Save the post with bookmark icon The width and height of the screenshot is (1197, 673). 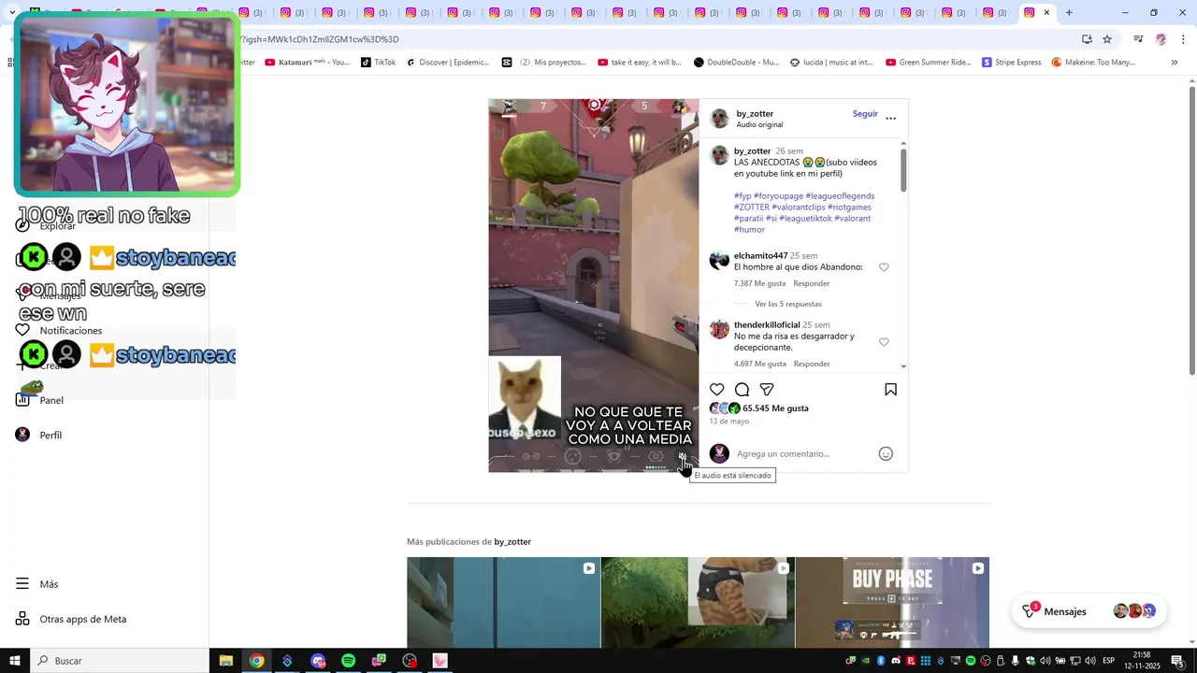pos(890,390)
